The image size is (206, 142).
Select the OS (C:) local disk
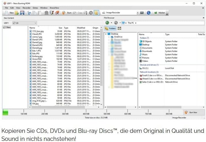[144, 68]
